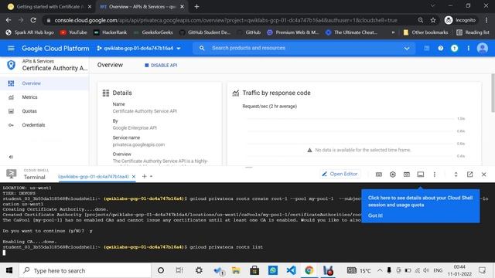The image size is (495, 278).
Task: Click the browser zoom magnifier icon
Action: pos(421,20)
